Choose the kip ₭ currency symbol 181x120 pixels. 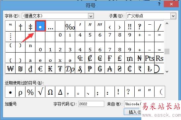(50, 68)
